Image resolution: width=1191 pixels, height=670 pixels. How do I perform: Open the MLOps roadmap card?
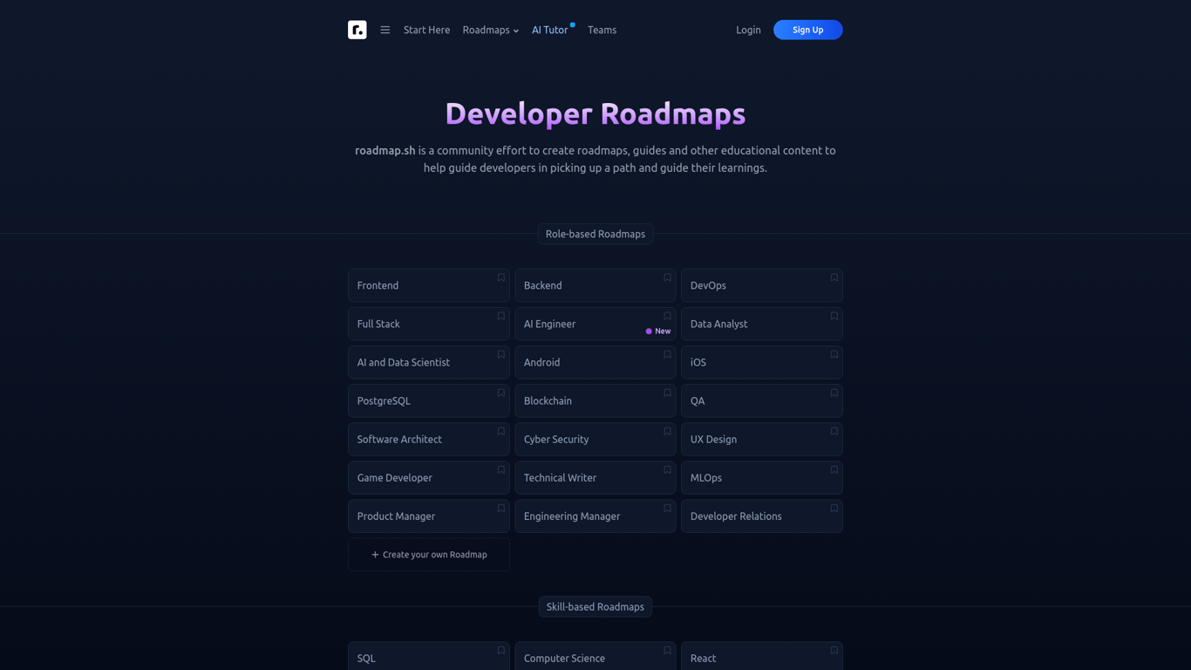(x=762, y=477)
